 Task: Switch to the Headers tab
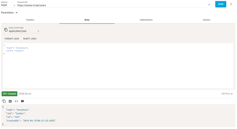click(x=30, y=20)
